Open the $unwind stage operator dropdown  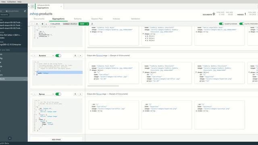click(46, 56)
